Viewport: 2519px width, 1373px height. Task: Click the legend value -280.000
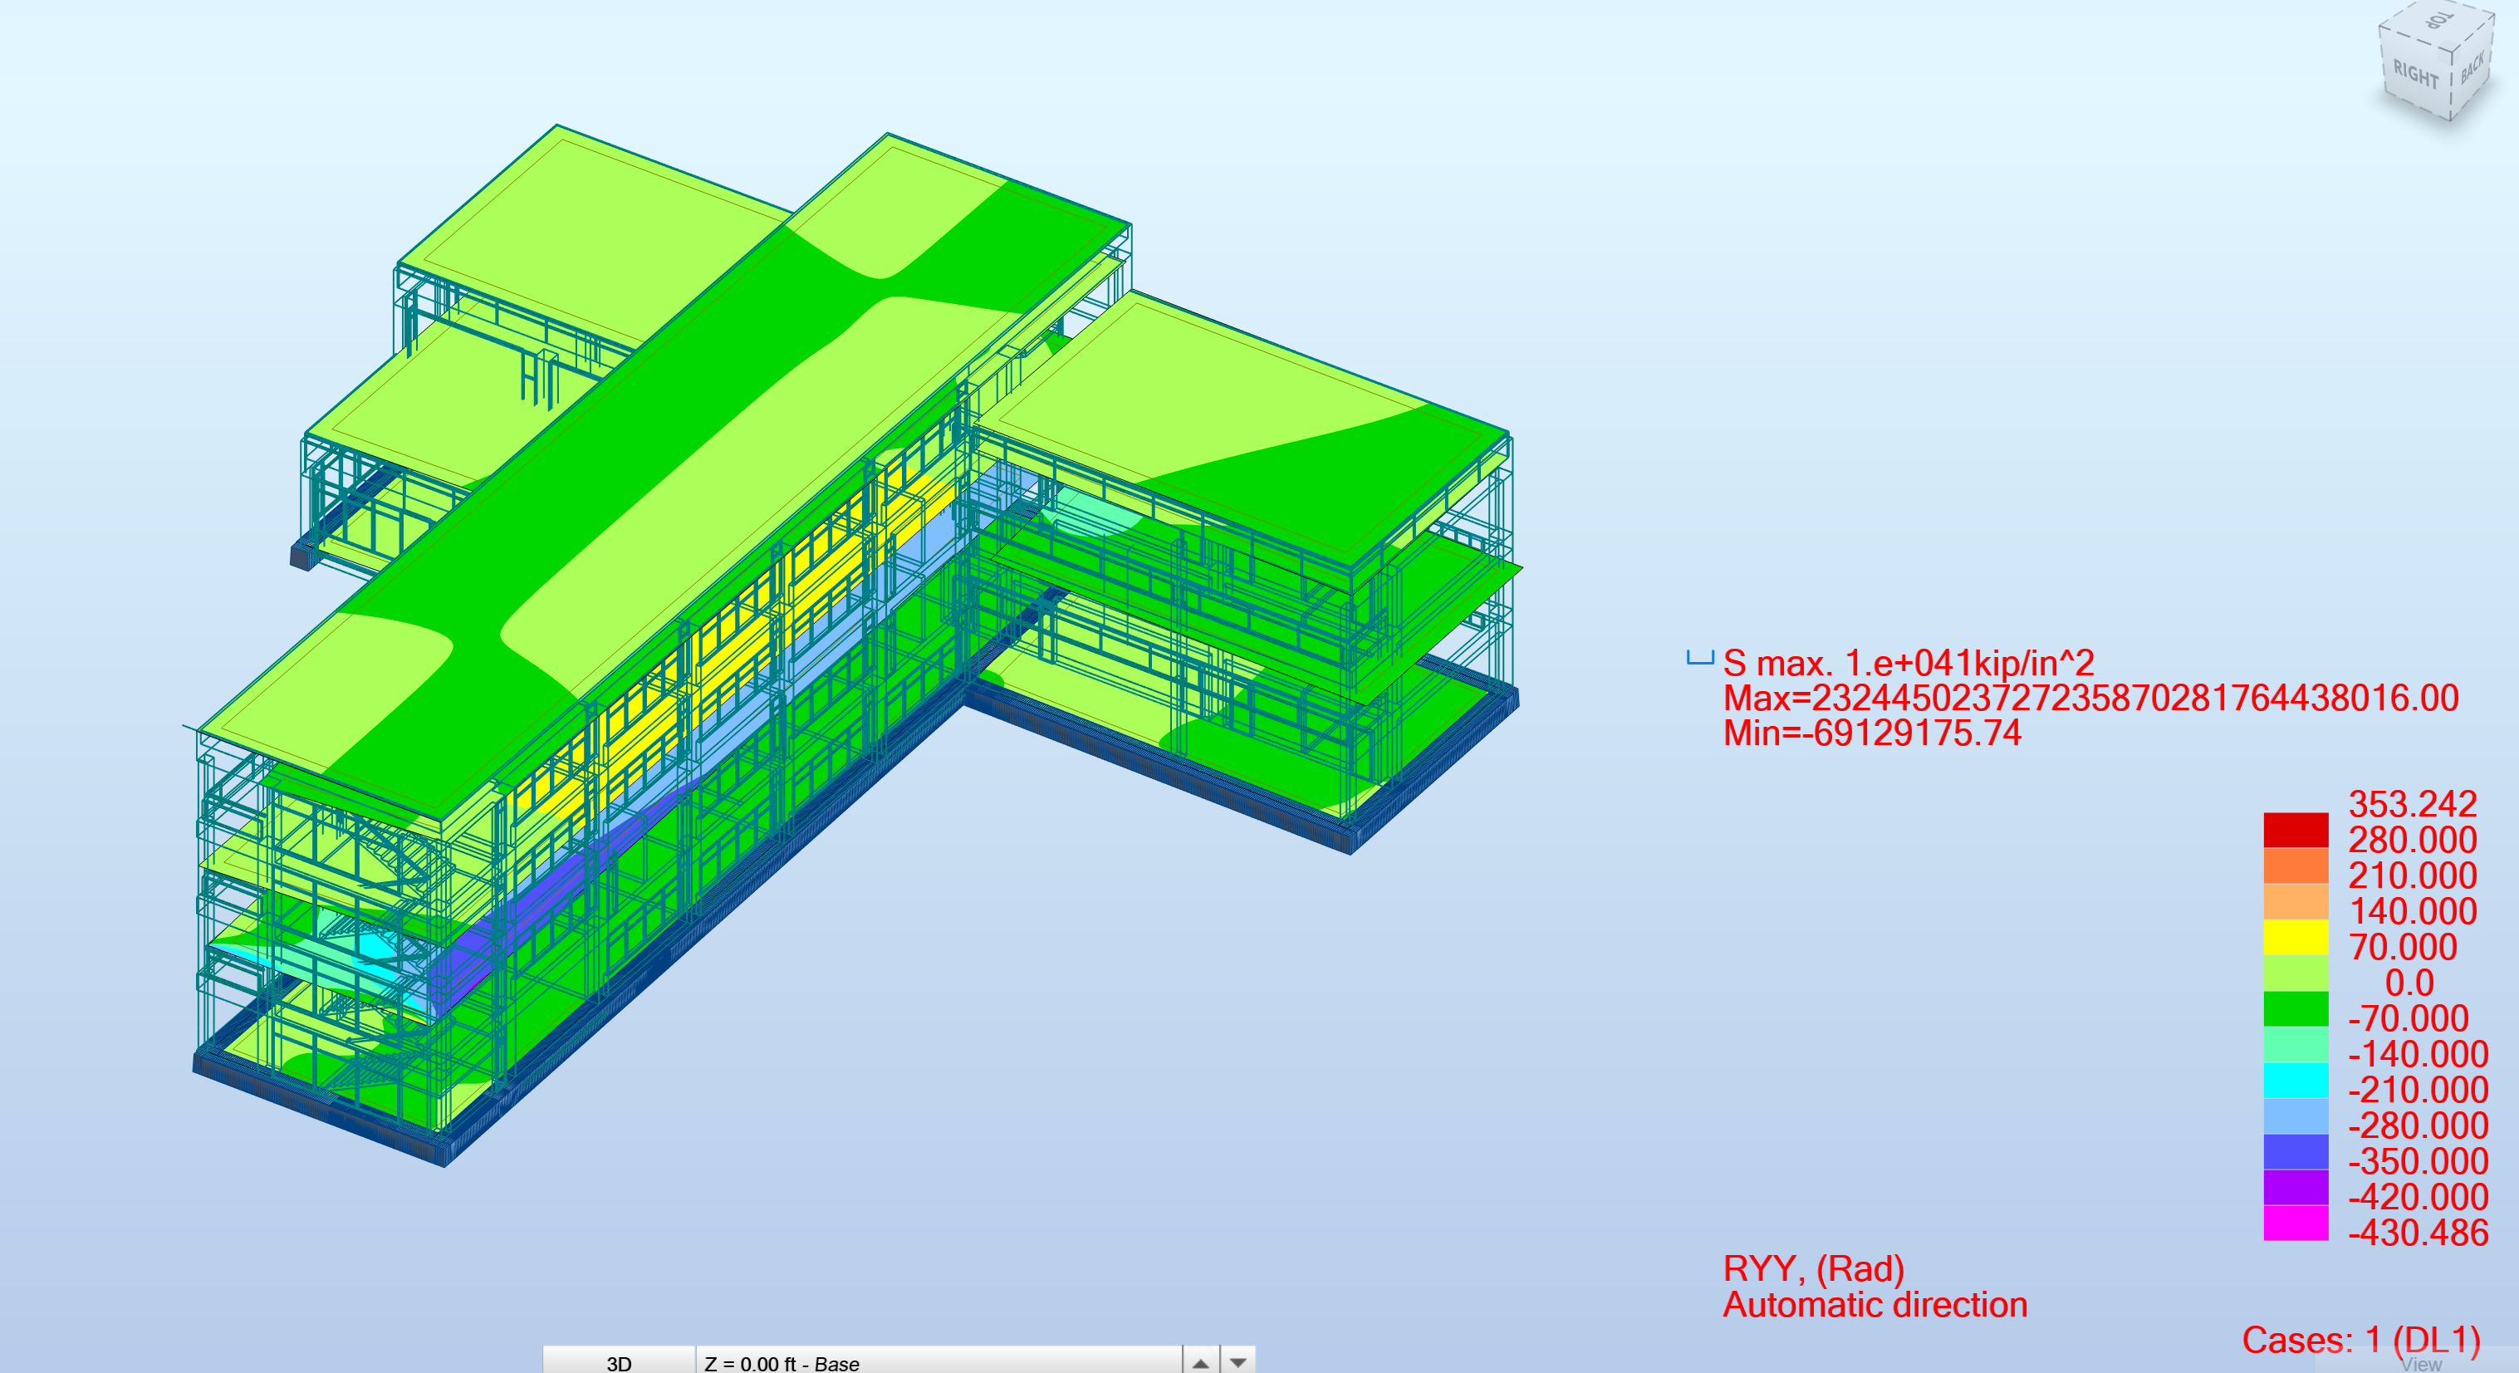tap(2419, 1125)
